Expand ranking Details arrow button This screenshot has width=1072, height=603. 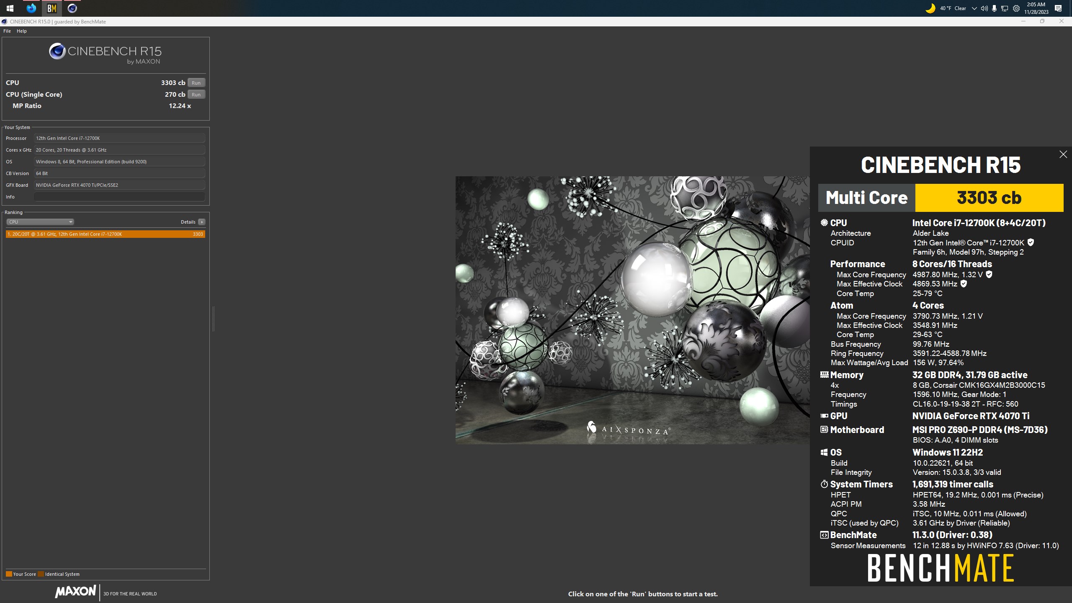coord(201,222)
